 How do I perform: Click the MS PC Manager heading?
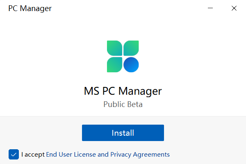123,91
